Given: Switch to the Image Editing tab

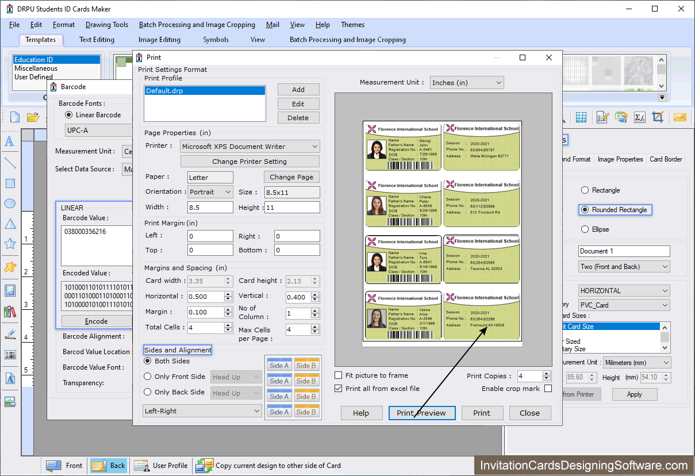Looking at the screenshot, I should (x=159, y=40).
